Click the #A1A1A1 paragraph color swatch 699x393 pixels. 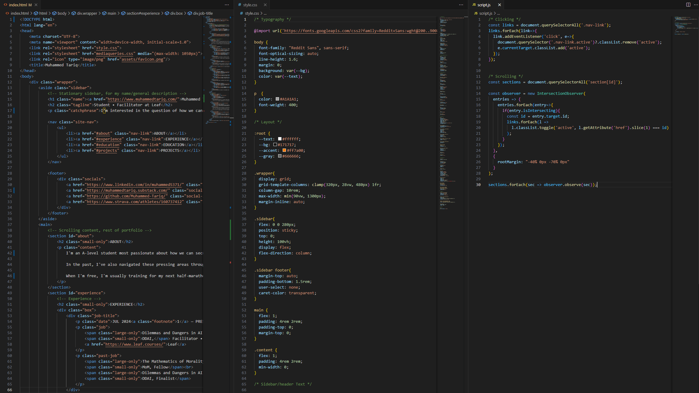[x=277, y=99]
